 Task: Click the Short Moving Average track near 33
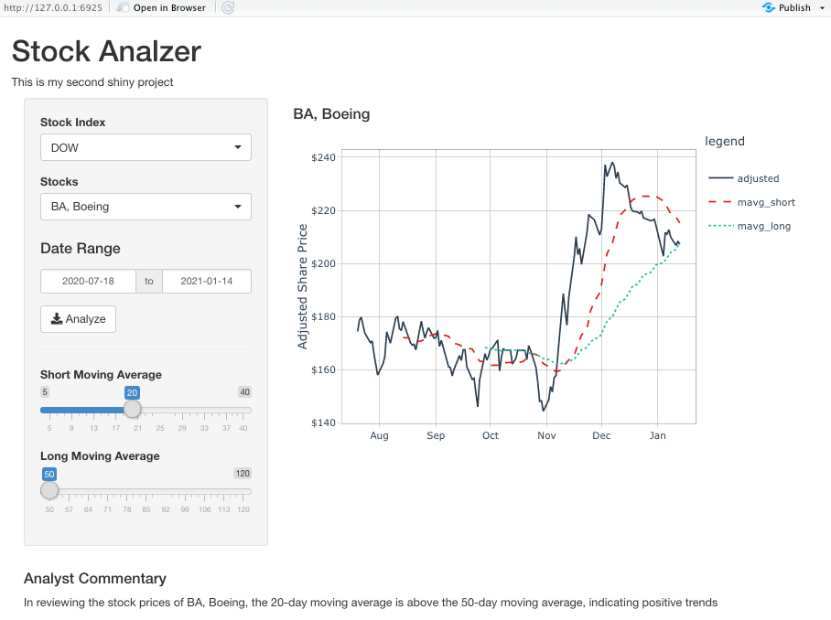pos(204,410)
